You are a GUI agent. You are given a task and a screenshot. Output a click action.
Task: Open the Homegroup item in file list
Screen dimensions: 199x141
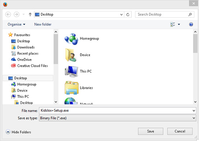point(82,38)
